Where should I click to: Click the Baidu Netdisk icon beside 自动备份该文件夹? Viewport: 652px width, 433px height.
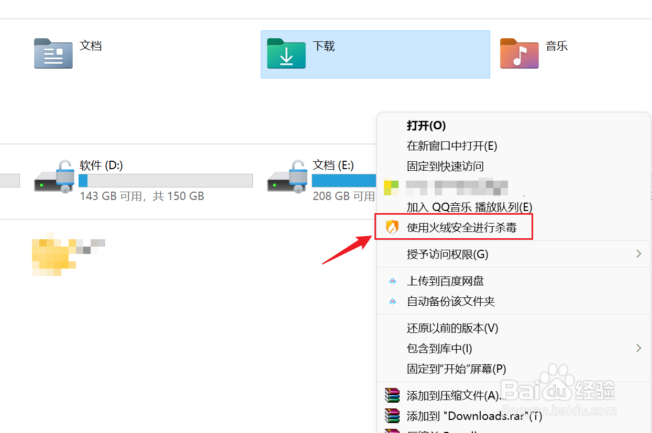393,302
